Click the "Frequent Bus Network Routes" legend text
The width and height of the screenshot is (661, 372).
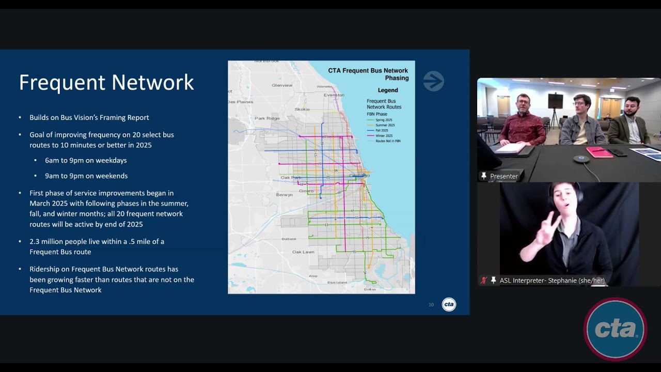click(384, 104)
